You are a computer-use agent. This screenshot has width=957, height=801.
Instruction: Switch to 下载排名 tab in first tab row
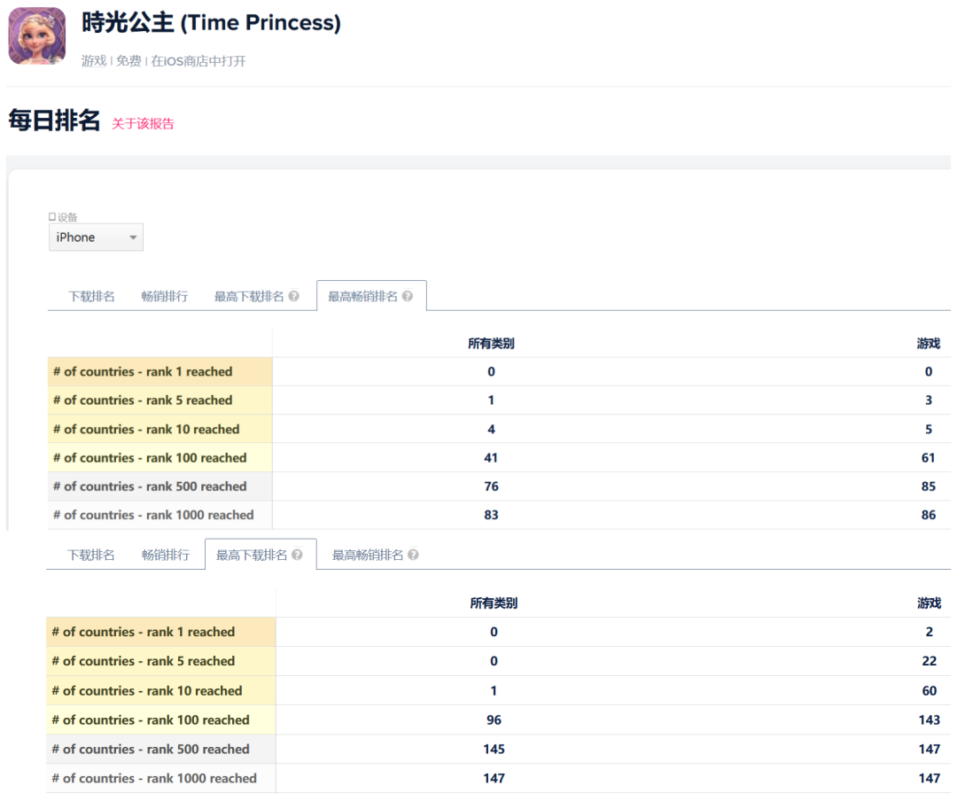point(91,297)
